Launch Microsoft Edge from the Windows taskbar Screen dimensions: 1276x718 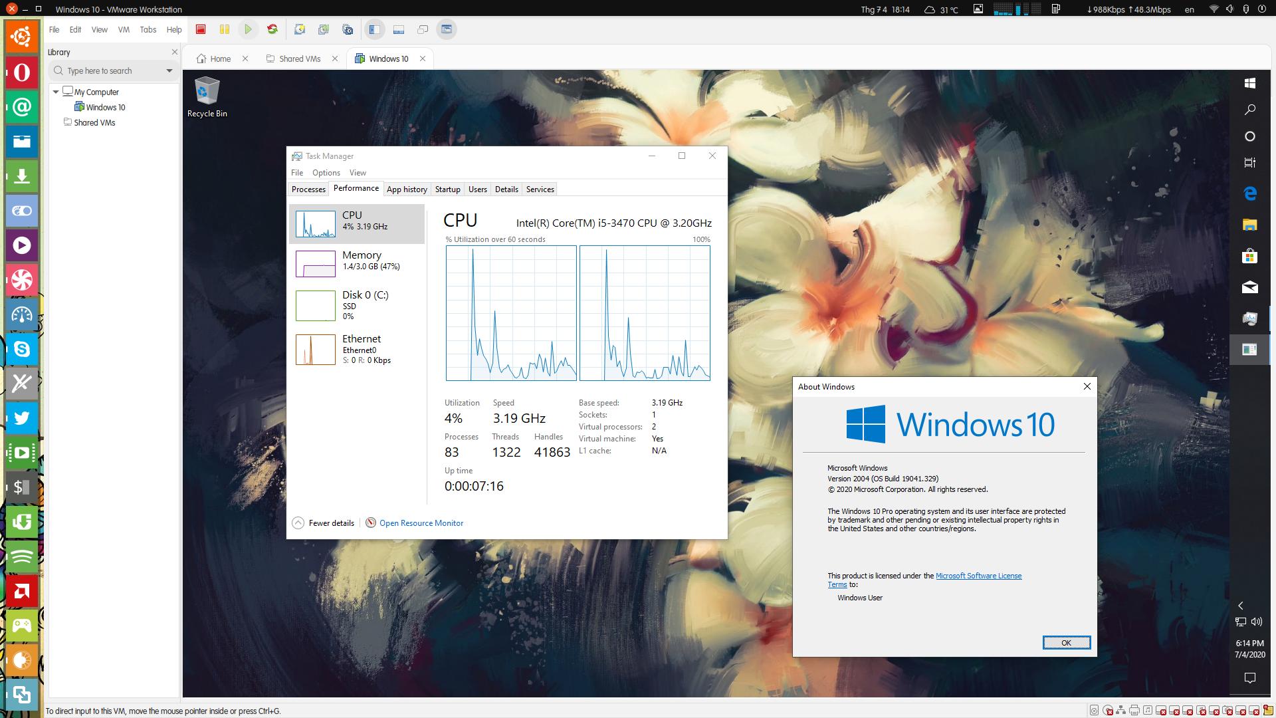pyautogui.click(x=1249, y=193)
